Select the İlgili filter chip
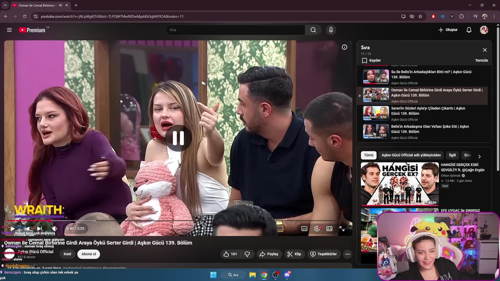Viewport: 500px width, 281px height. [x=452, y=155]
